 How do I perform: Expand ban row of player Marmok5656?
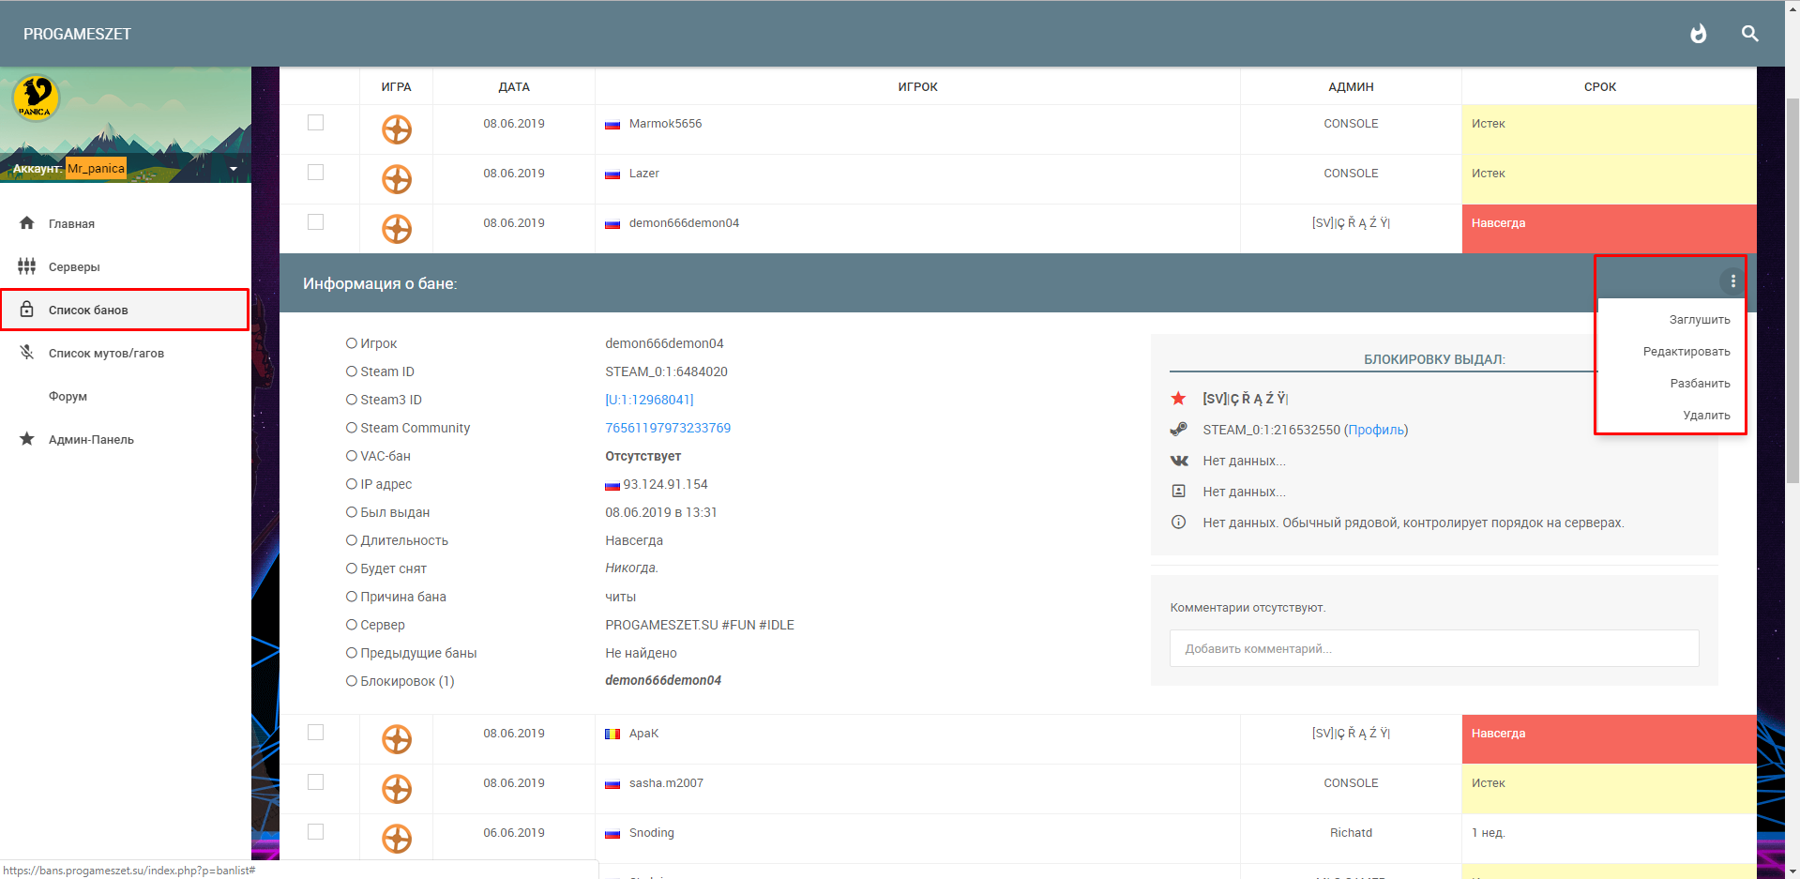(1018, 129)
